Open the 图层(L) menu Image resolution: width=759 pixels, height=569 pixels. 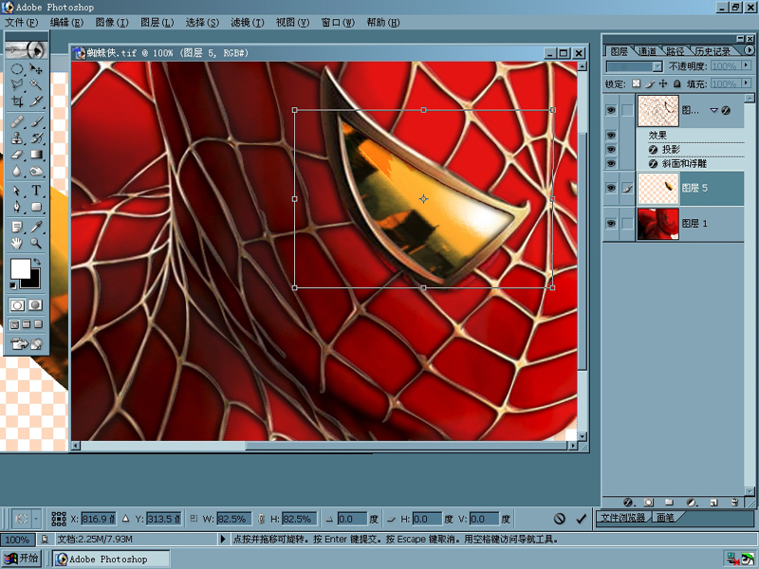157,22
